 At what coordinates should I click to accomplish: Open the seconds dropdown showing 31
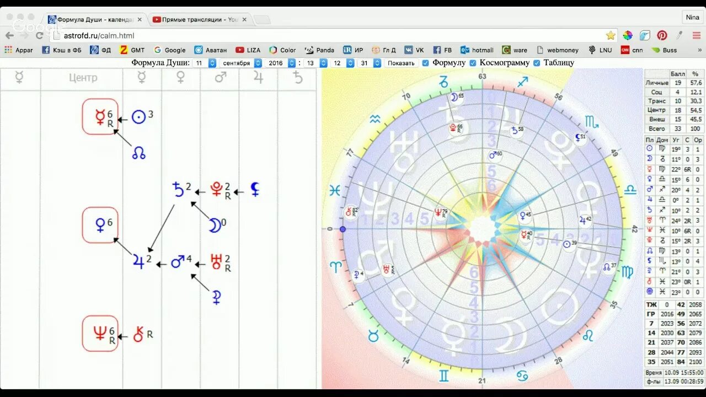pyautogui.click(x=370, y=63)
